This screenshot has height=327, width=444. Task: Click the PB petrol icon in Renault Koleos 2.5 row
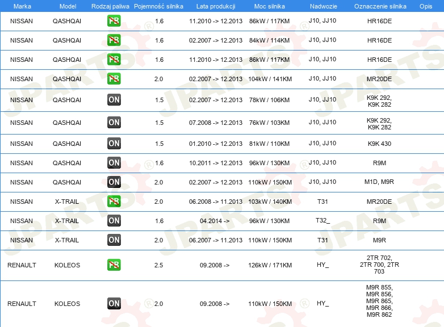pyautogui.click(x=114, y=265)
